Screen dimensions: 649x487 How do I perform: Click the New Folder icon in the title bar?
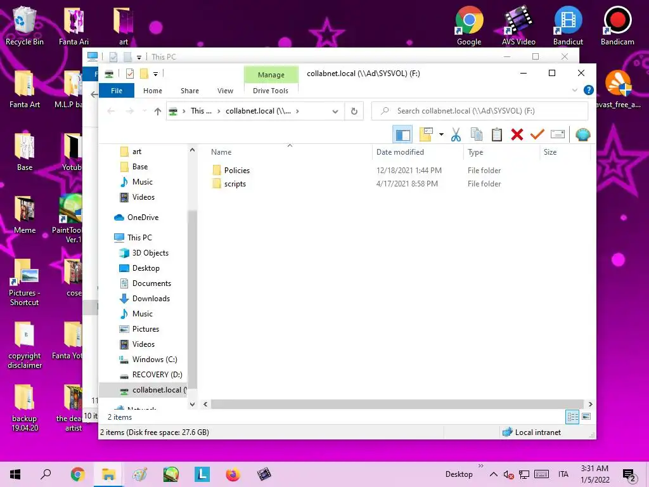pos(144,74)
